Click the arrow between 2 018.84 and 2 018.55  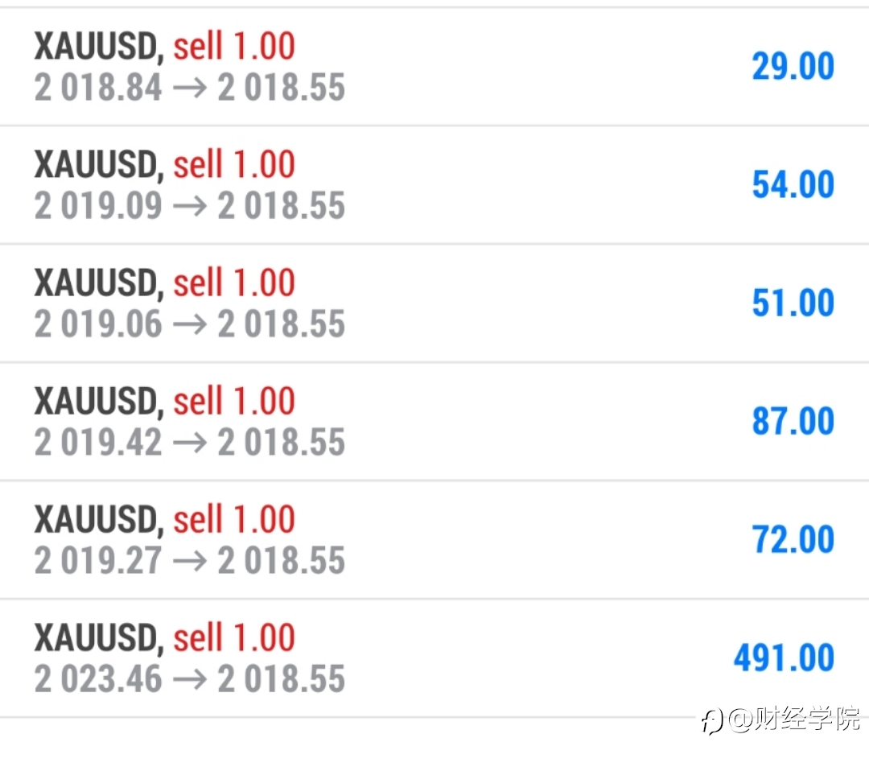pyautogui.click(x=190, y=89)
